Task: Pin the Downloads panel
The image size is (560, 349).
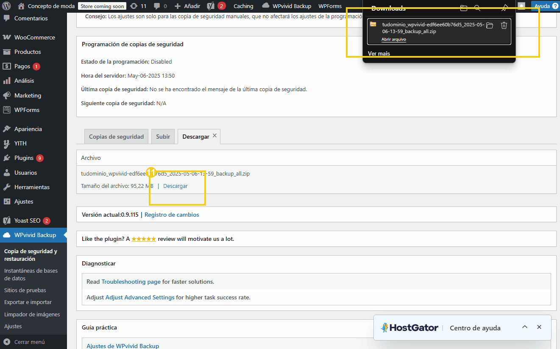Action: tap(504, 8)
